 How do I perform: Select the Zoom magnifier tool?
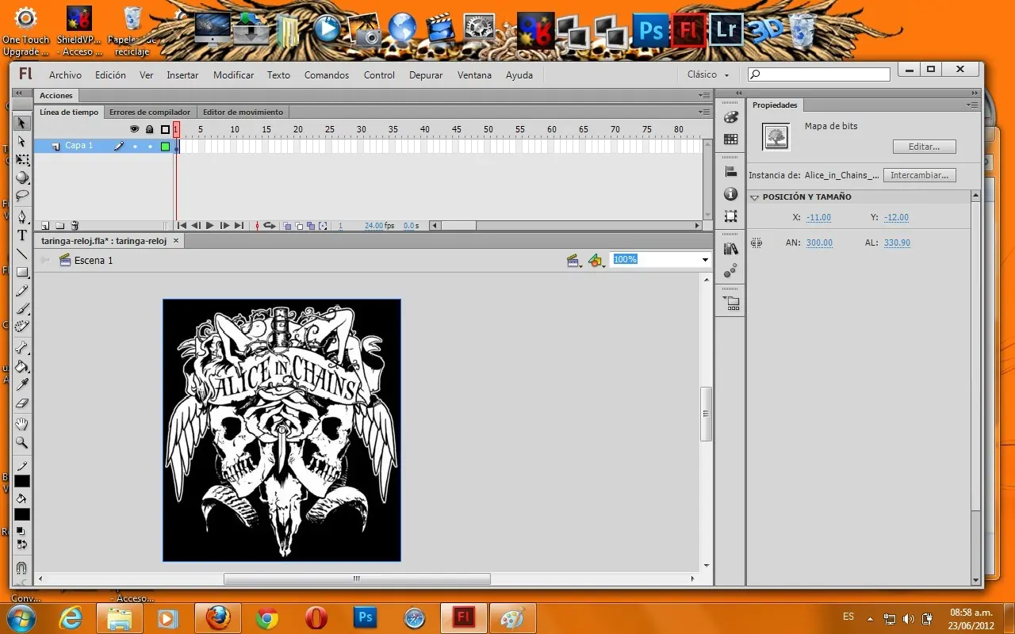click(x=22, y=442)
